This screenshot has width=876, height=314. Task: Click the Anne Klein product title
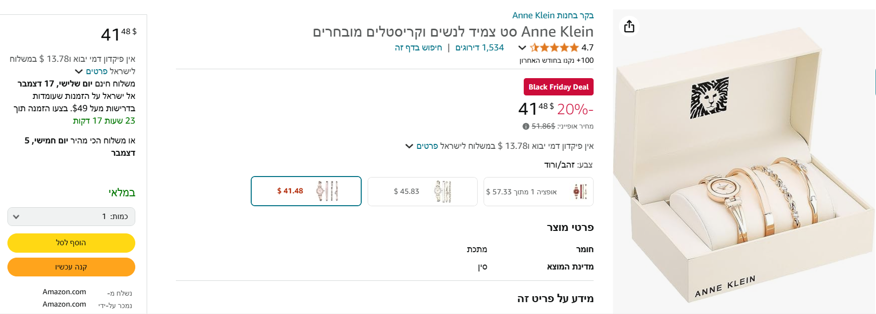point(453,32)
